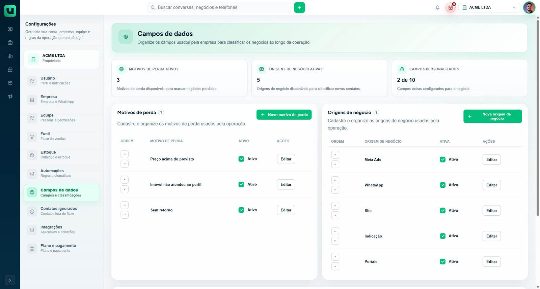
Task: Edit Indicação origin
Action: (x=492, y=236)
